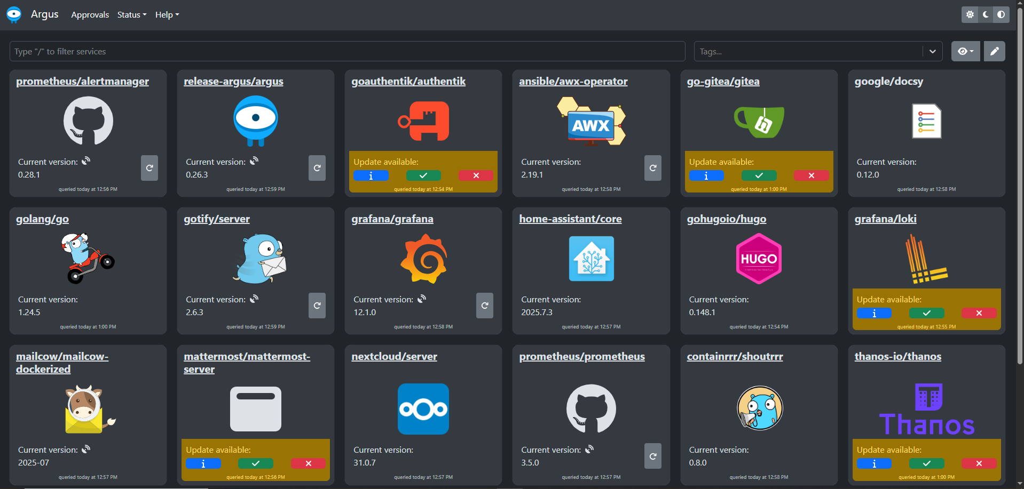Screen dimensions: 1024x489
Task: Skip the mattermost-server update
Action: coord(308,463)
